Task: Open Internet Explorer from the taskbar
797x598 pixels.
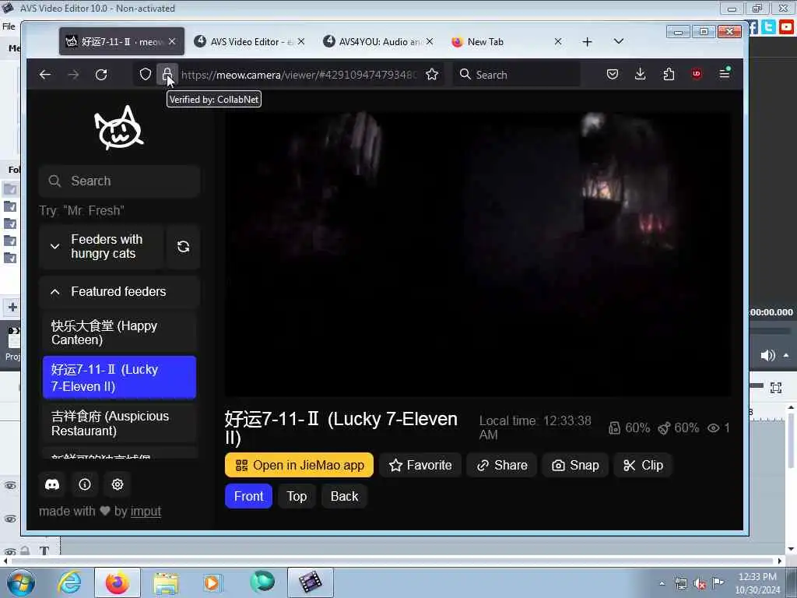Action: pos(69,582)
